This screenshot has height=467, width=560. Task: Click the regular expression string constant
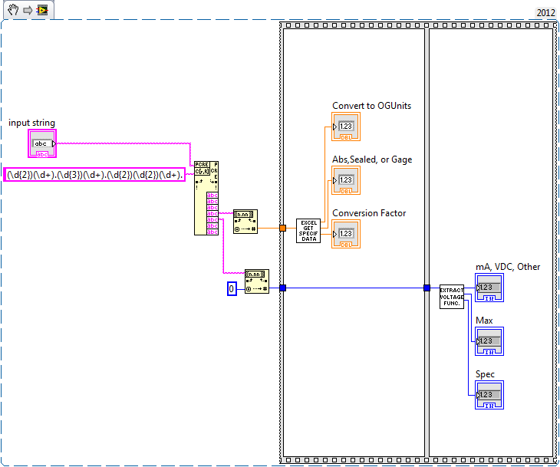pyautogui.click(x=95, y=175)
